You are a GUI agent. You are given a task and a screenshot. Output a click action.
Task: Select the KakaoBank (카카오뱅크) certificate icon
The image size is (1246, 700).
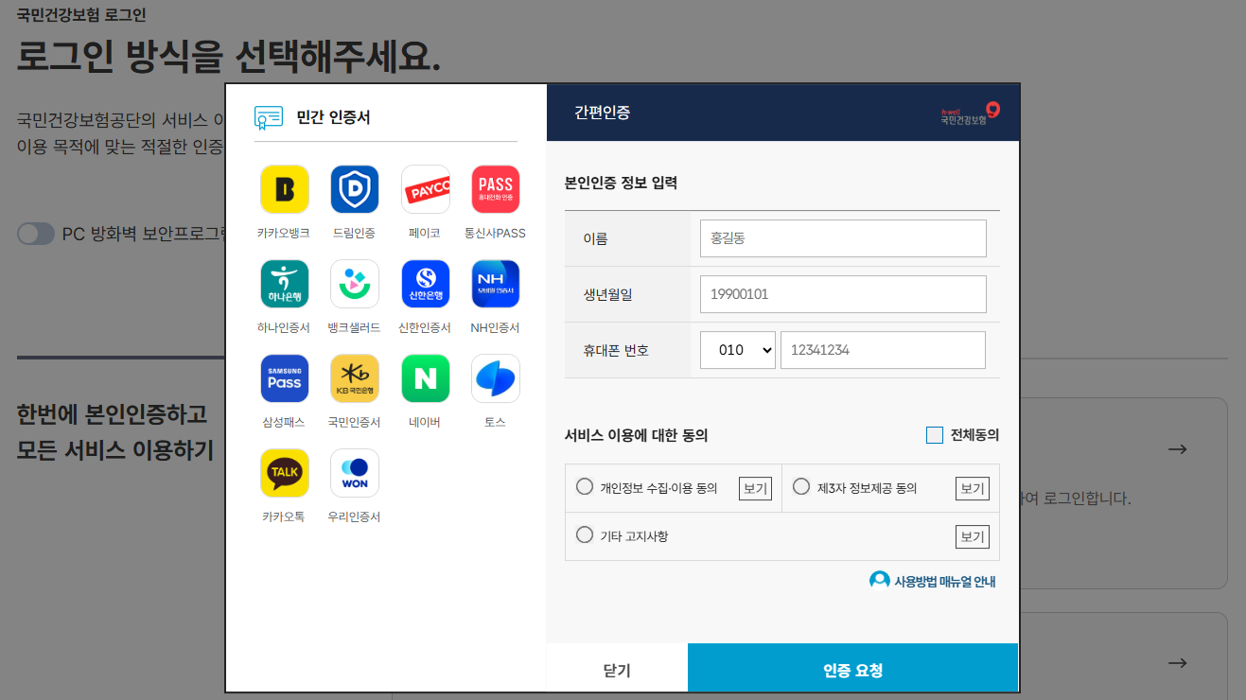click(285, 189)
